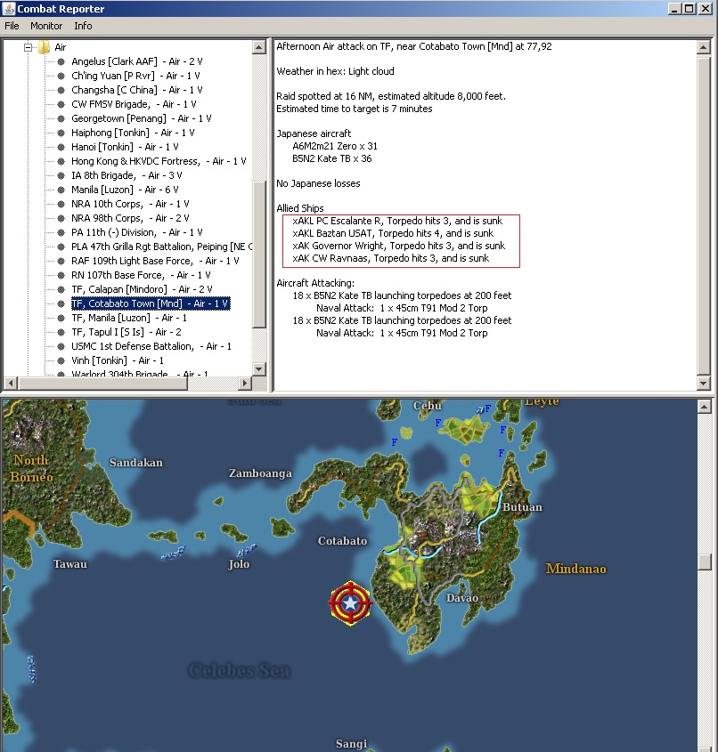Click the Air folder icon

click(45, 47)
